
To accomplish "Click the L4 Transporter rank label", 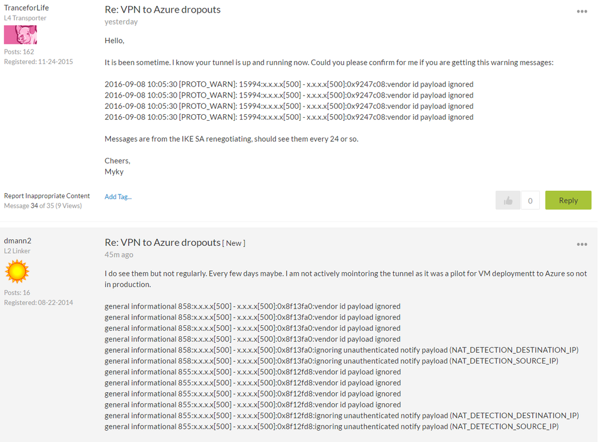I will point(25,18).
